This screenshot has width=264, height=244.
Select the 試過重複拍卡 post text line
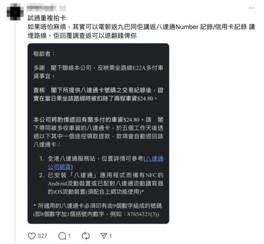[47, 18]
